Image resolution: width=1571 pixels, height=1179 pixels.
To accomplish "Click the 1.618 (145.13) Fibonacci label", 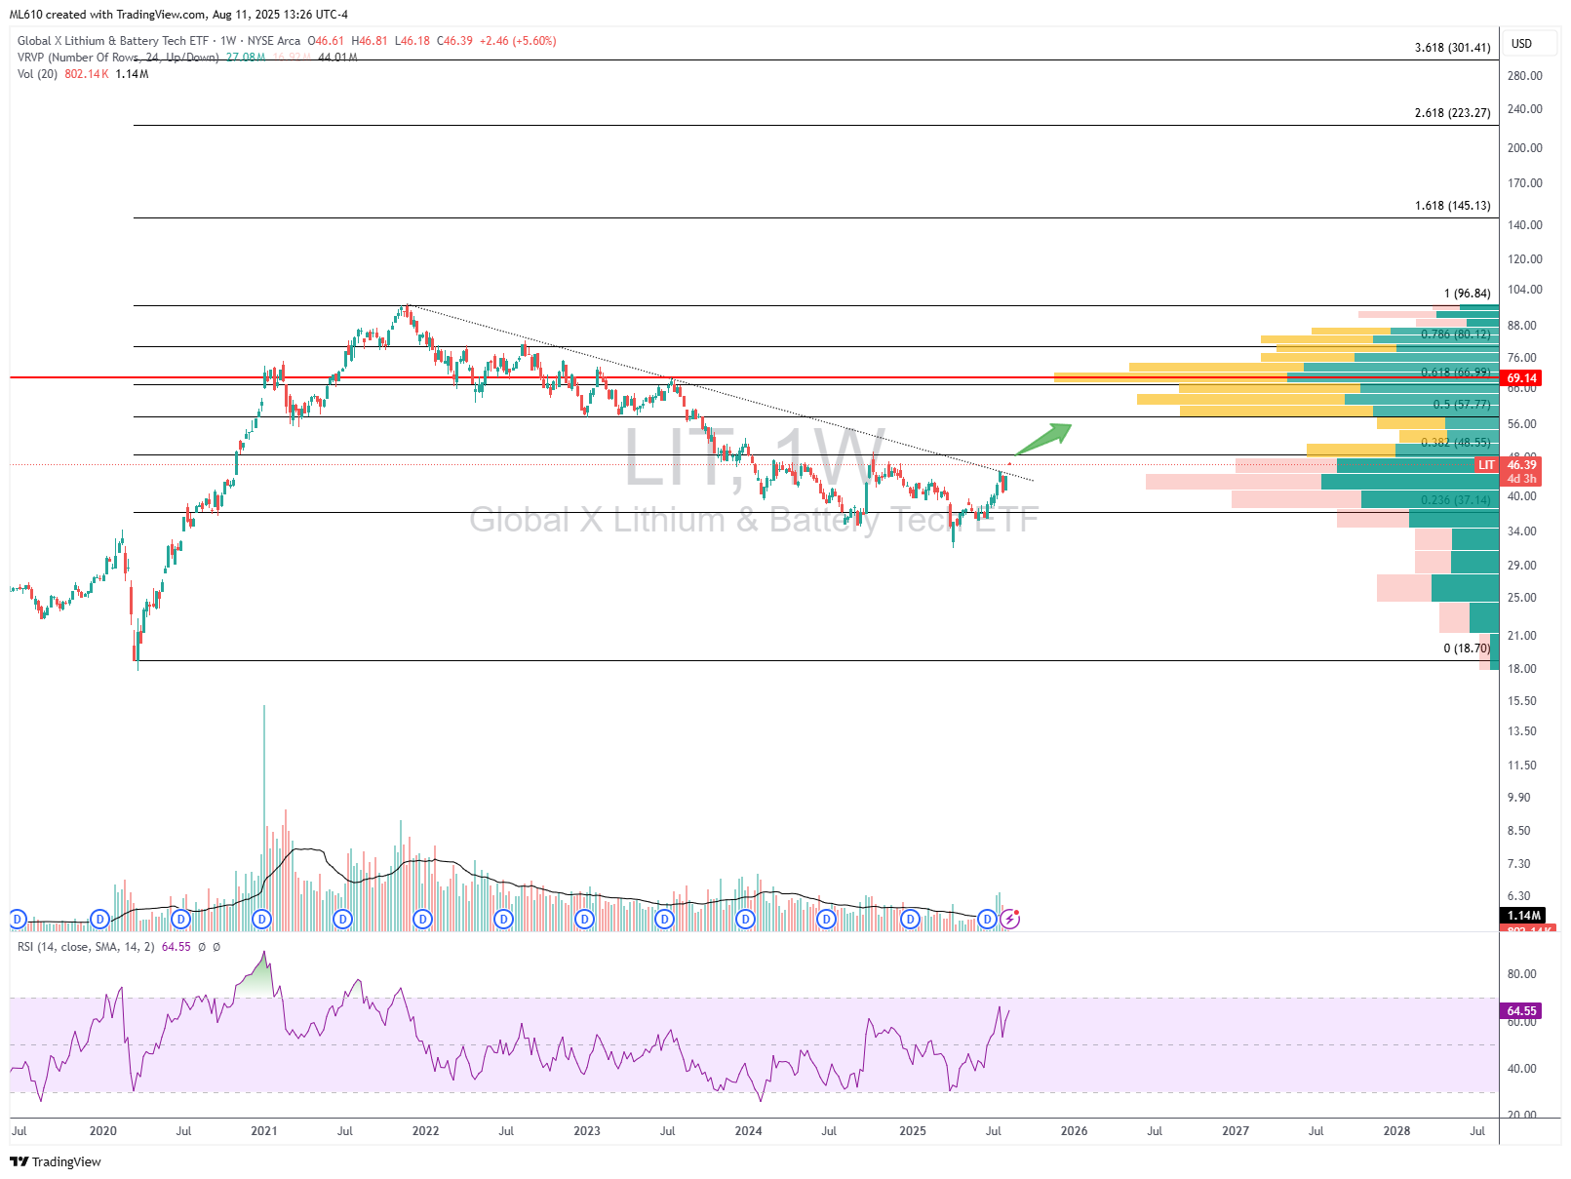I will 1452,206.
